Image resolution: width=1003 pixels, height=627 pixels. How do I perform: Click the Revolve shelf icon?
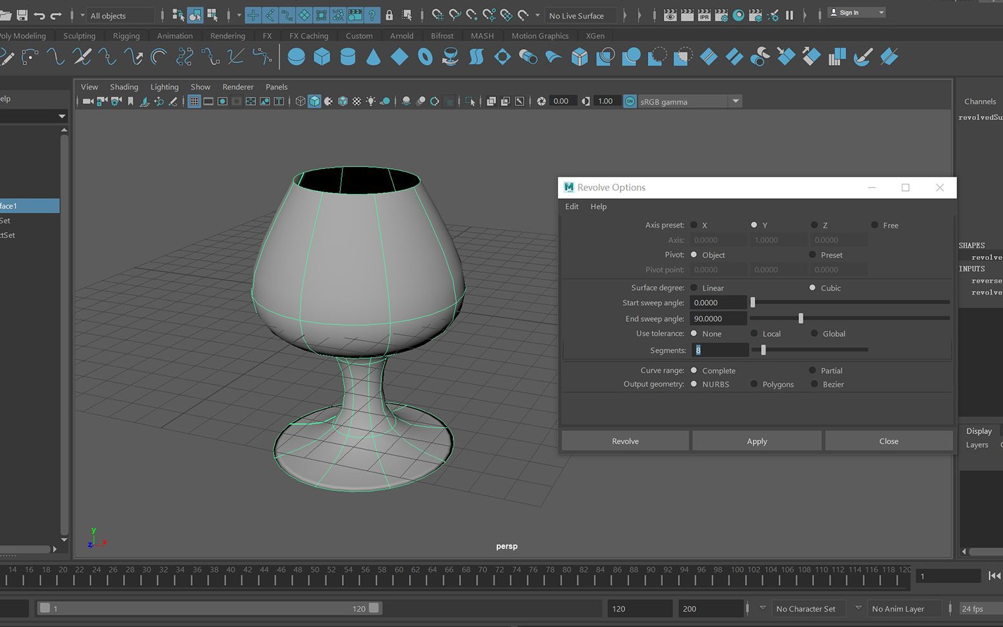[x=451, y=57]
